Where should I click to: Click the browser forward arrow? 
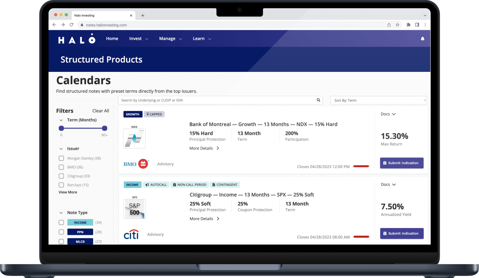pyautogui.click(x=63, y=25)
